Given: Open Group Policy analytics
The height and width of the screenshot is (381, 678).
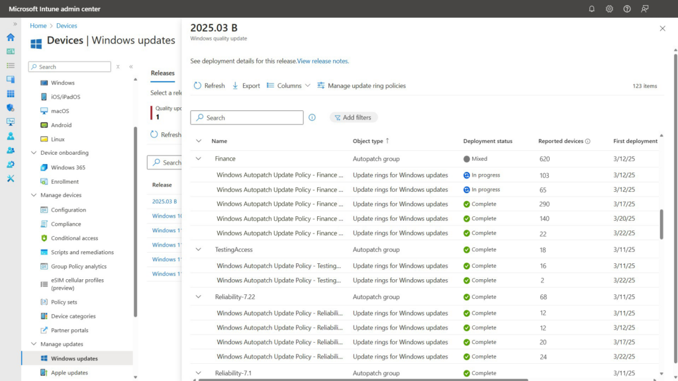Looking at the screenshot, I should point(79,267).
